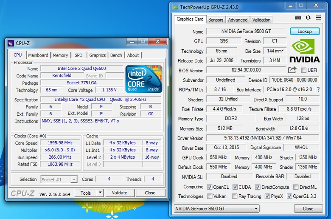This screenshot has width=331, height=219.
Task: Click the NVIDIA logo image
Action: [305, 51]
